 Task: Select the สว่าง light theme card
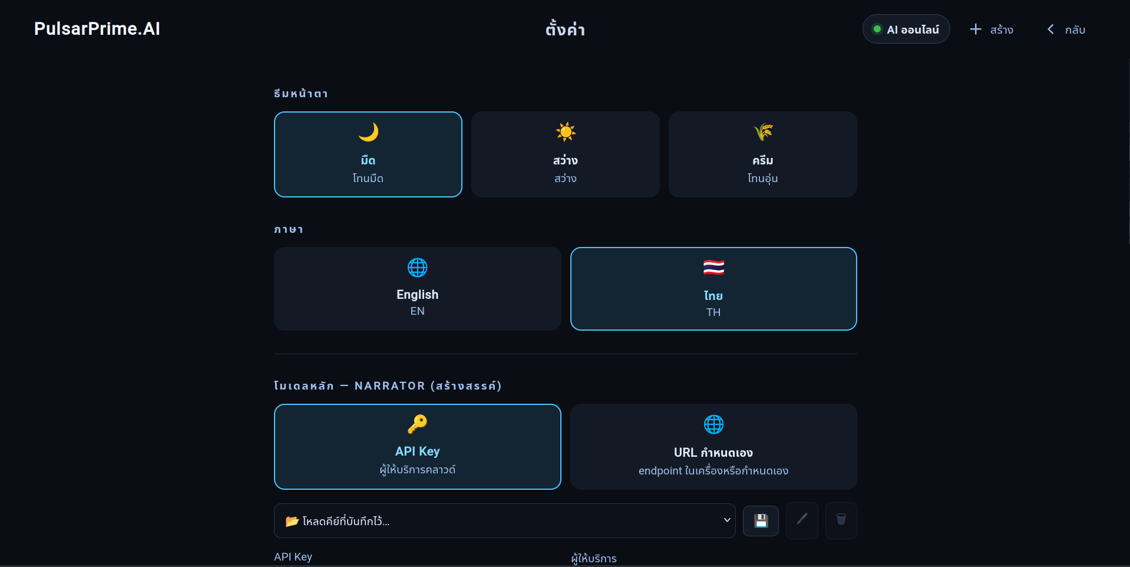pyautogui.click(x=566, y=154)
